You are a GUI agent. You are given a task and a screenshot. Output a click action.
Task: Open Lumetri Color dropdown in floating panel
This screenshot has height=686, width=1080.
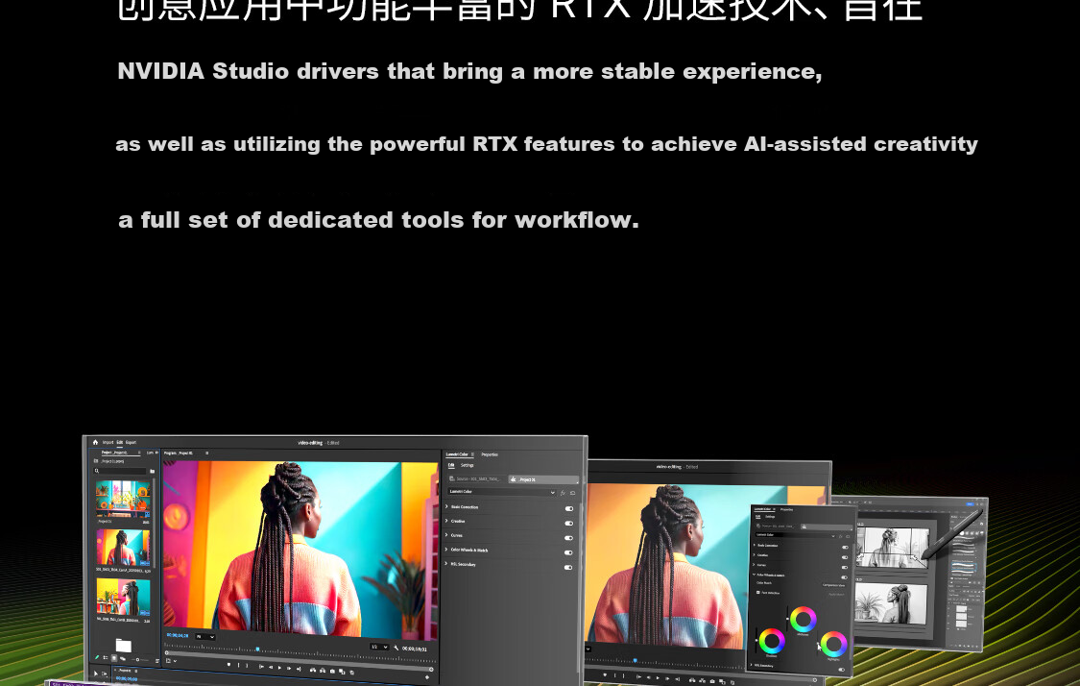click(x=795, y=535)
